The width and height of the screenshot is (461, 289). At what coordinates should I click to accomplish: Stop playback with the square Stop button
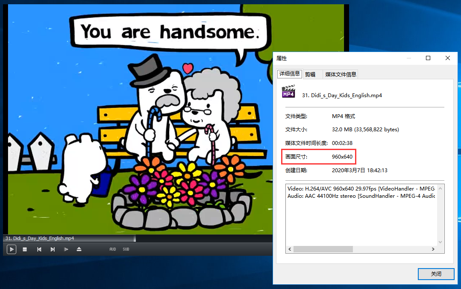pos(25,249)
